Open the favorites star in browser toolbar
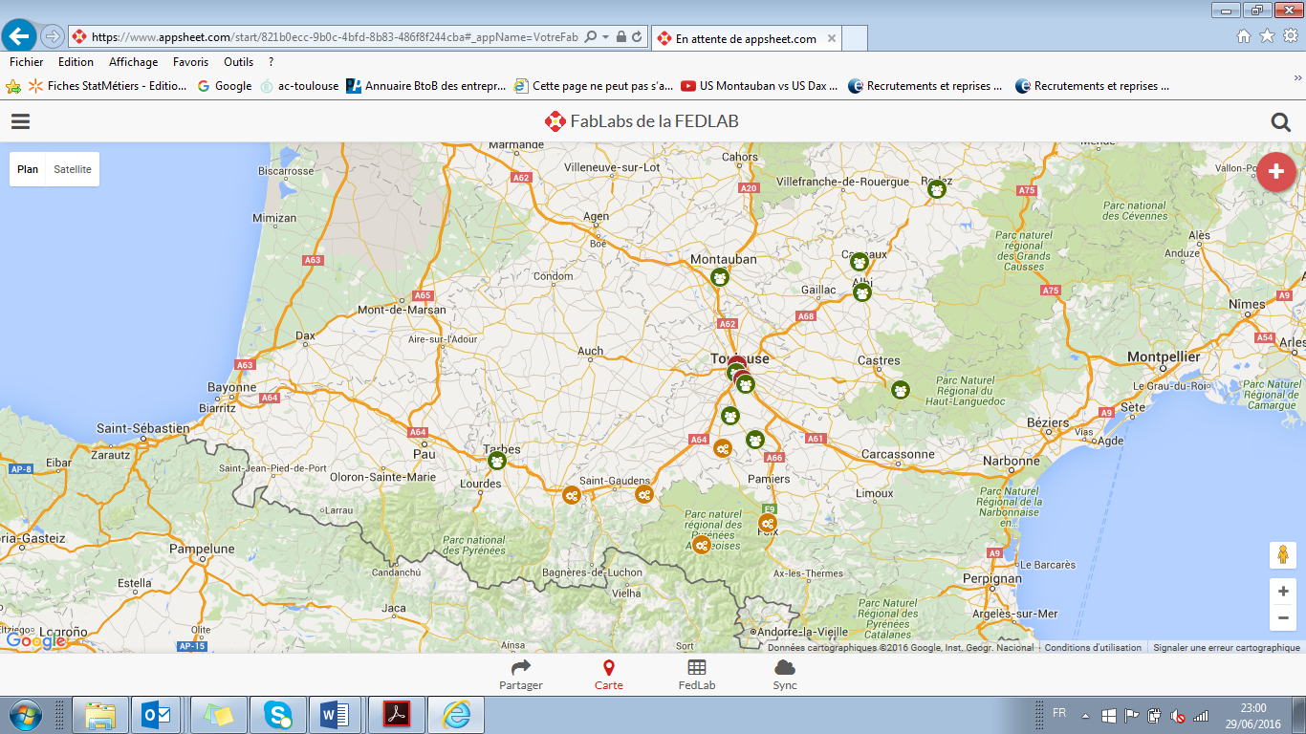The image size is (1306, 734). click(x=1267, y=36)
